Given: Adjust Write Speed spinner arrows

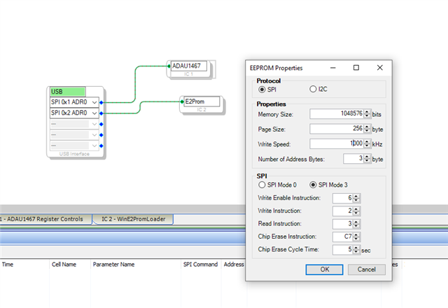Looking at the screenshot, I should pos(367,143).
